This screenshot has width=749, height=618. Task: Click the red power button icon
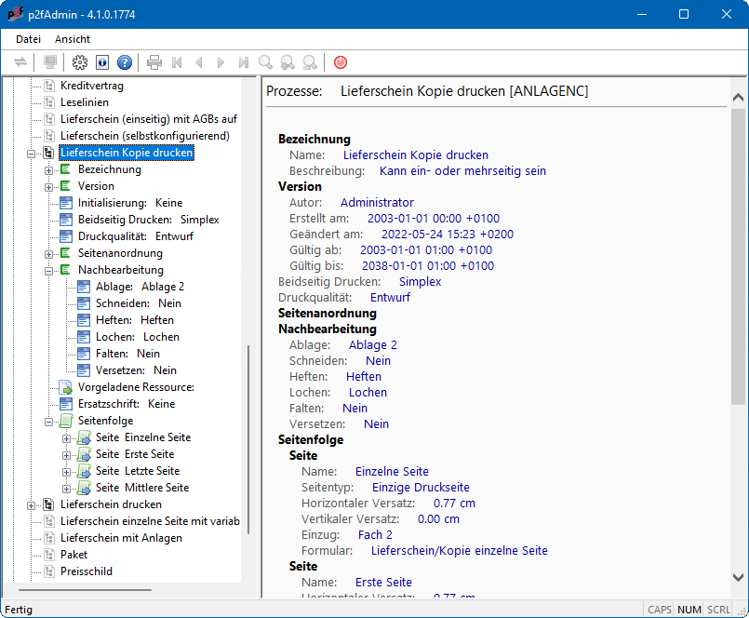(341, 62)
